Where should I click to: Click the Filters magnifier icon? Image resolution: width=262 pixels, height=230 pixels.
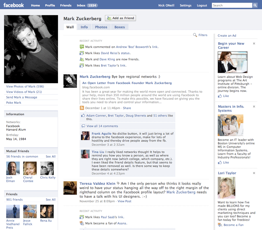[x=195, y=35]
